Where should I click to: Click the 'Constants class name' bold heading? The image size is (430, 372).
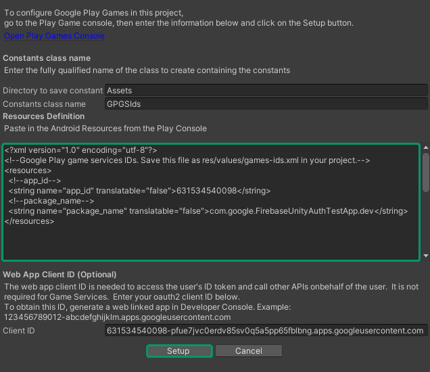pyautogui.click(x=47, y=58)
